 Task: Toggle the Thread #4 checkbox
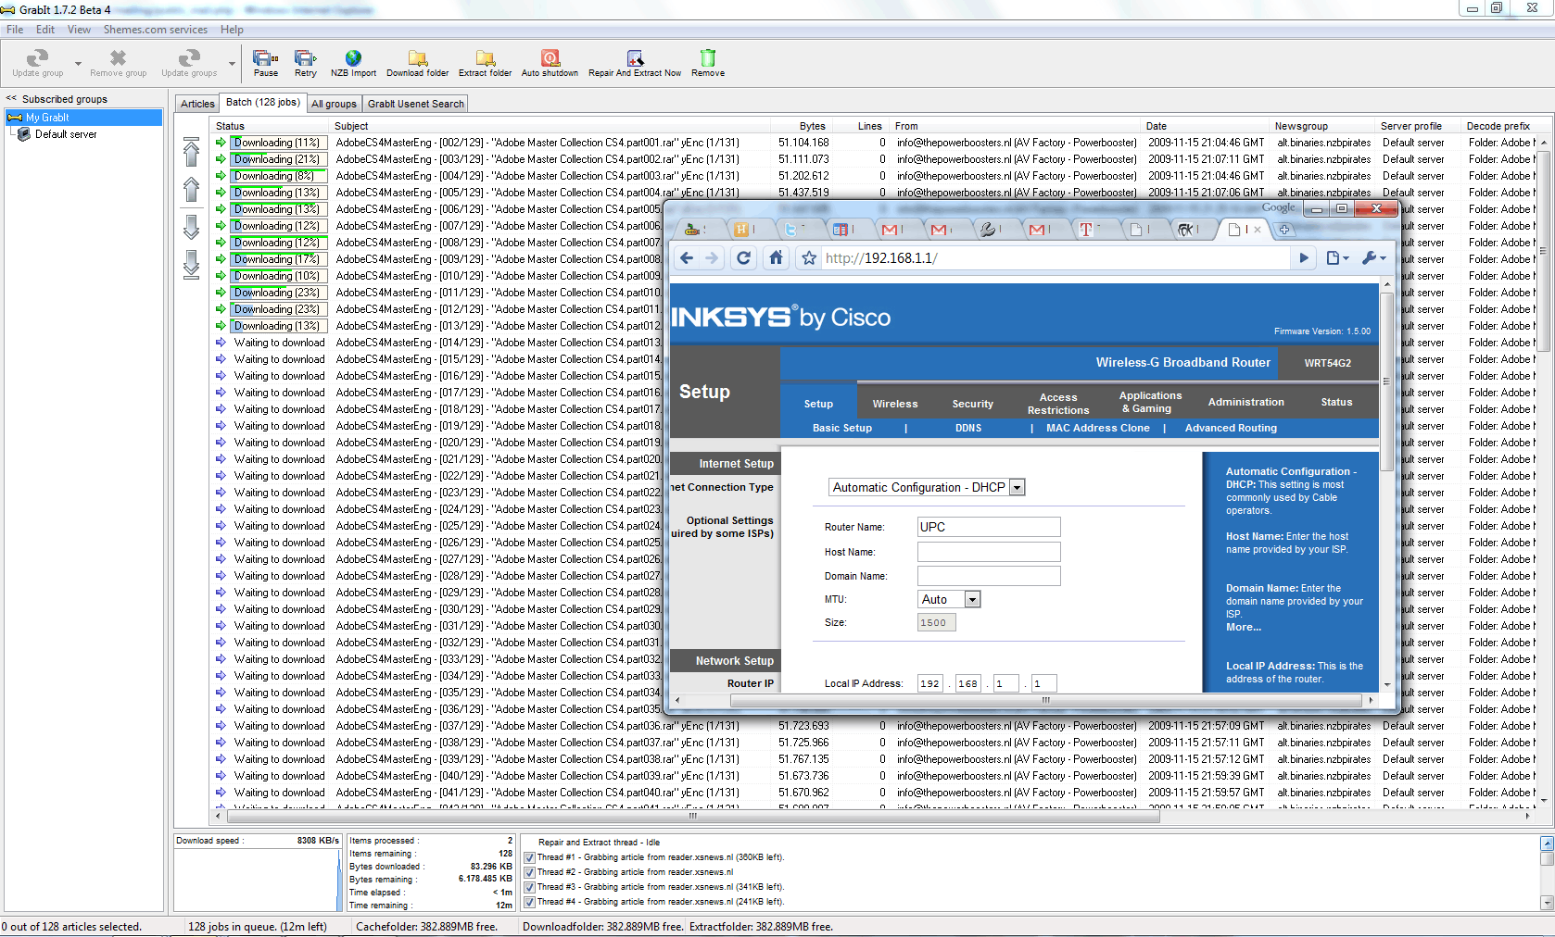click(x=530, y=902)
